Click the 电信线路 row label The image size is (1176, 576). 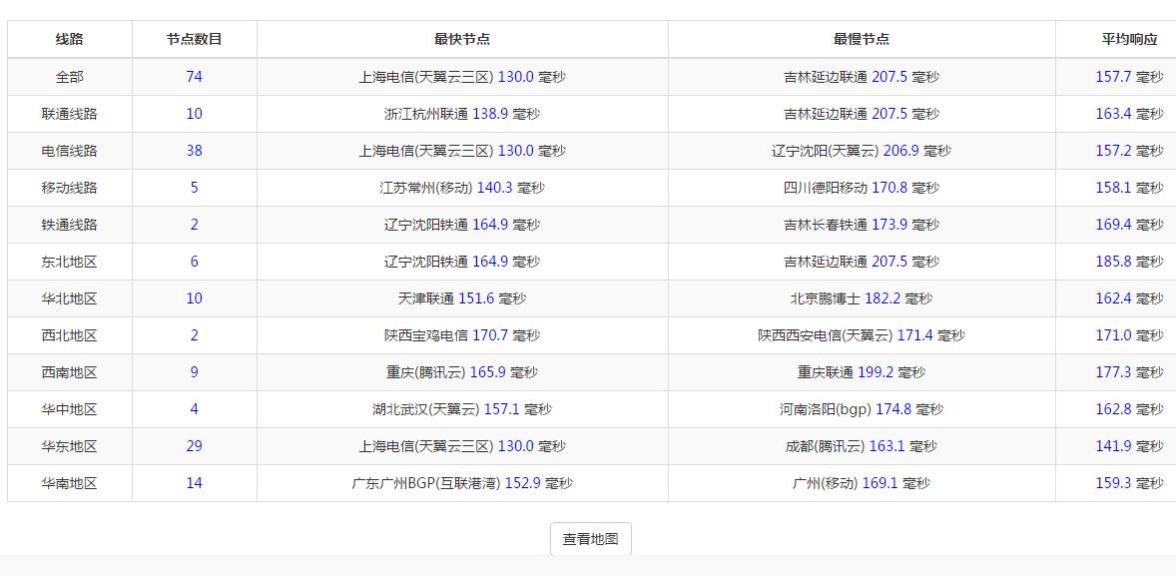(x=70, y=151)
